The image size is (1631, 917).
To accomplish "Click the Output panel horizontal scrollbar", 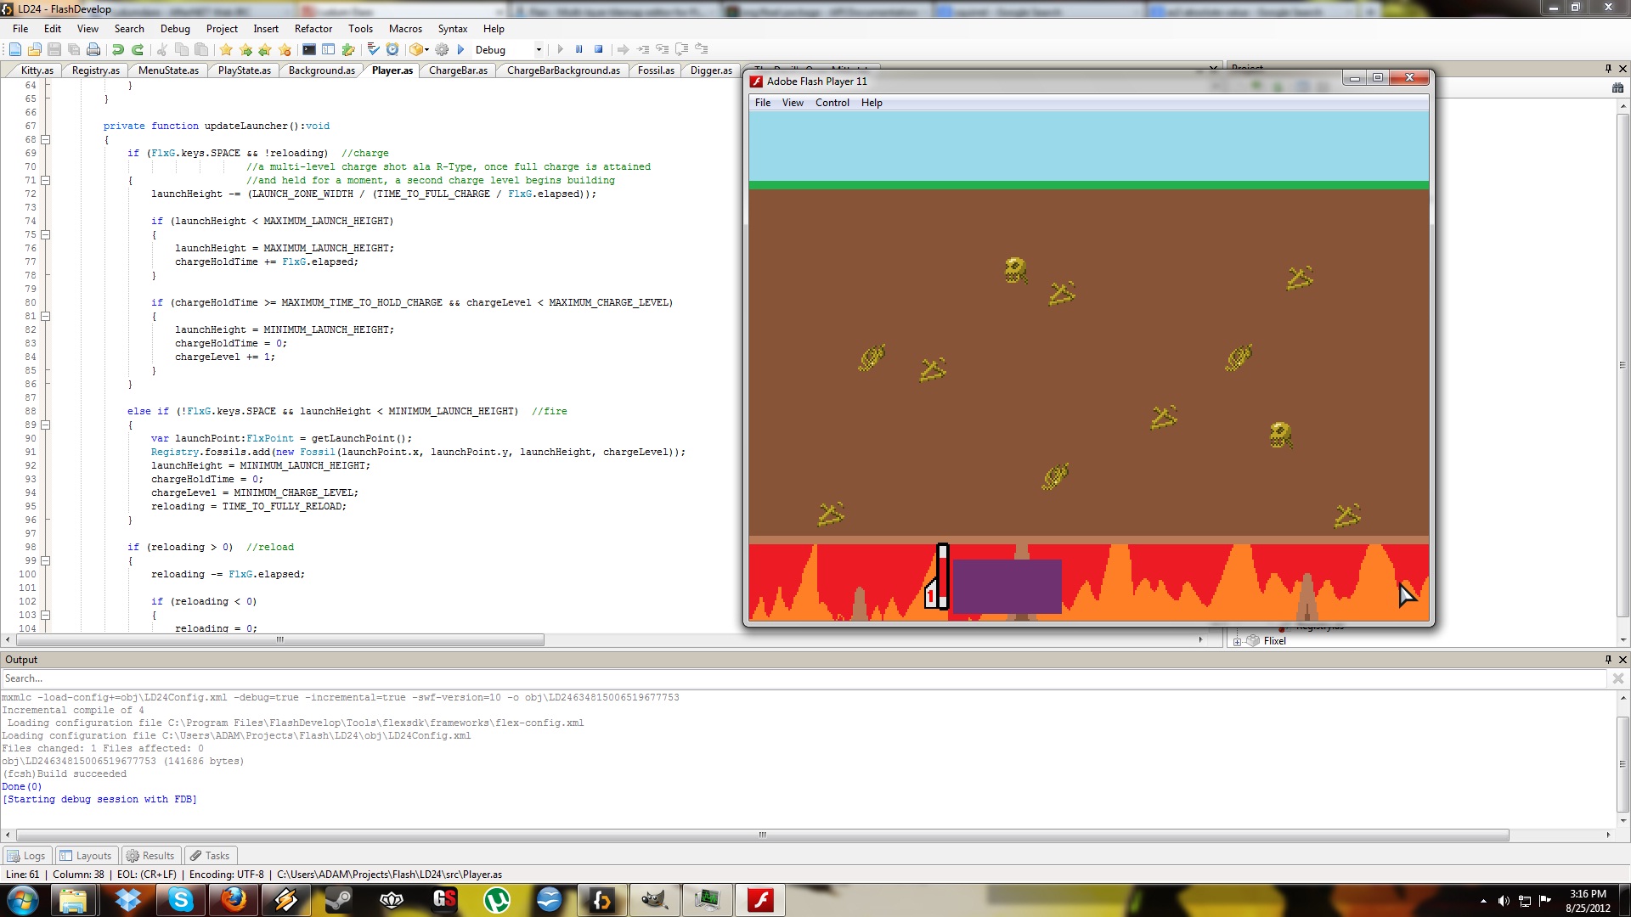I will click(x=762, y=835).
